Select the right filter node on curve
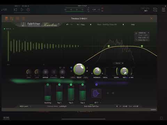Image resolution: width=167 pixels, height=125 pixels. point(142,46)
